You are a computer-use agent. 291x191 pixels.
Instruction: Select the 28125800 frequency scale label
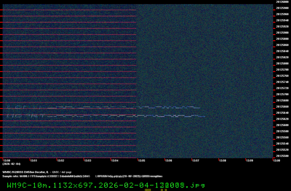(282, 63)
